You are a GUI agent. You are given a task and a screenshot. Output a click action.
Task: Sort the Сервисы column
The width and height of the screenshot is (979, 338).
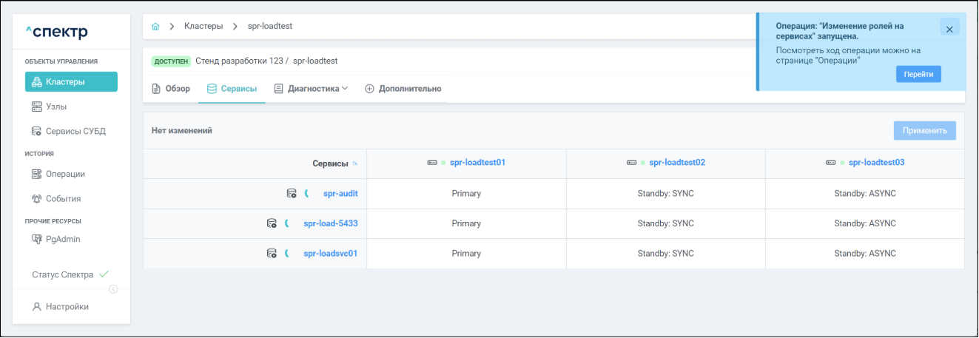[355, 163]
